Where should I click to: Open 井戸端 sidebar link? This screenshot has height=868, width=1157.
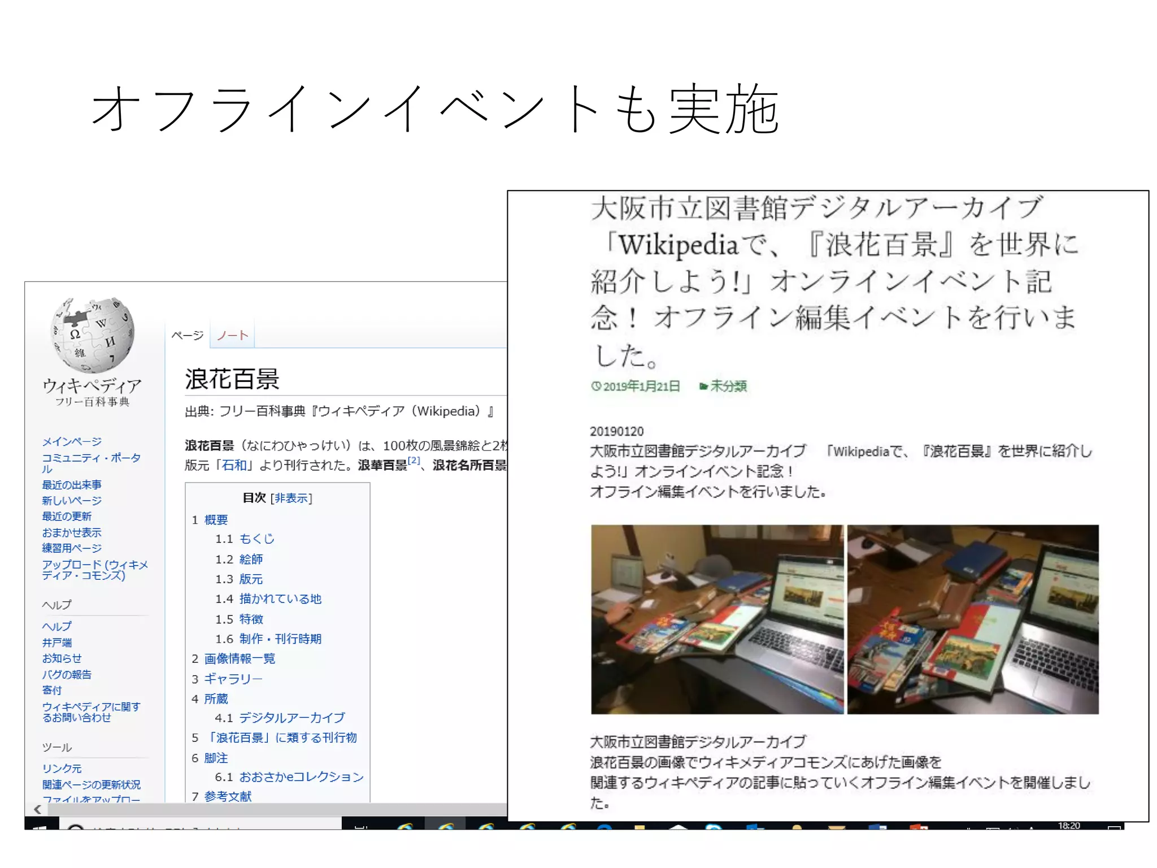coord(57,643)
